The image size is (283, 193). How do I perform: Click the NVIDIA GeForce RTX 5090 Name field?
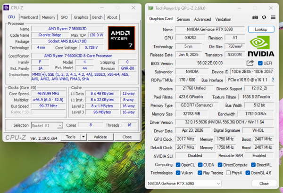210,29
